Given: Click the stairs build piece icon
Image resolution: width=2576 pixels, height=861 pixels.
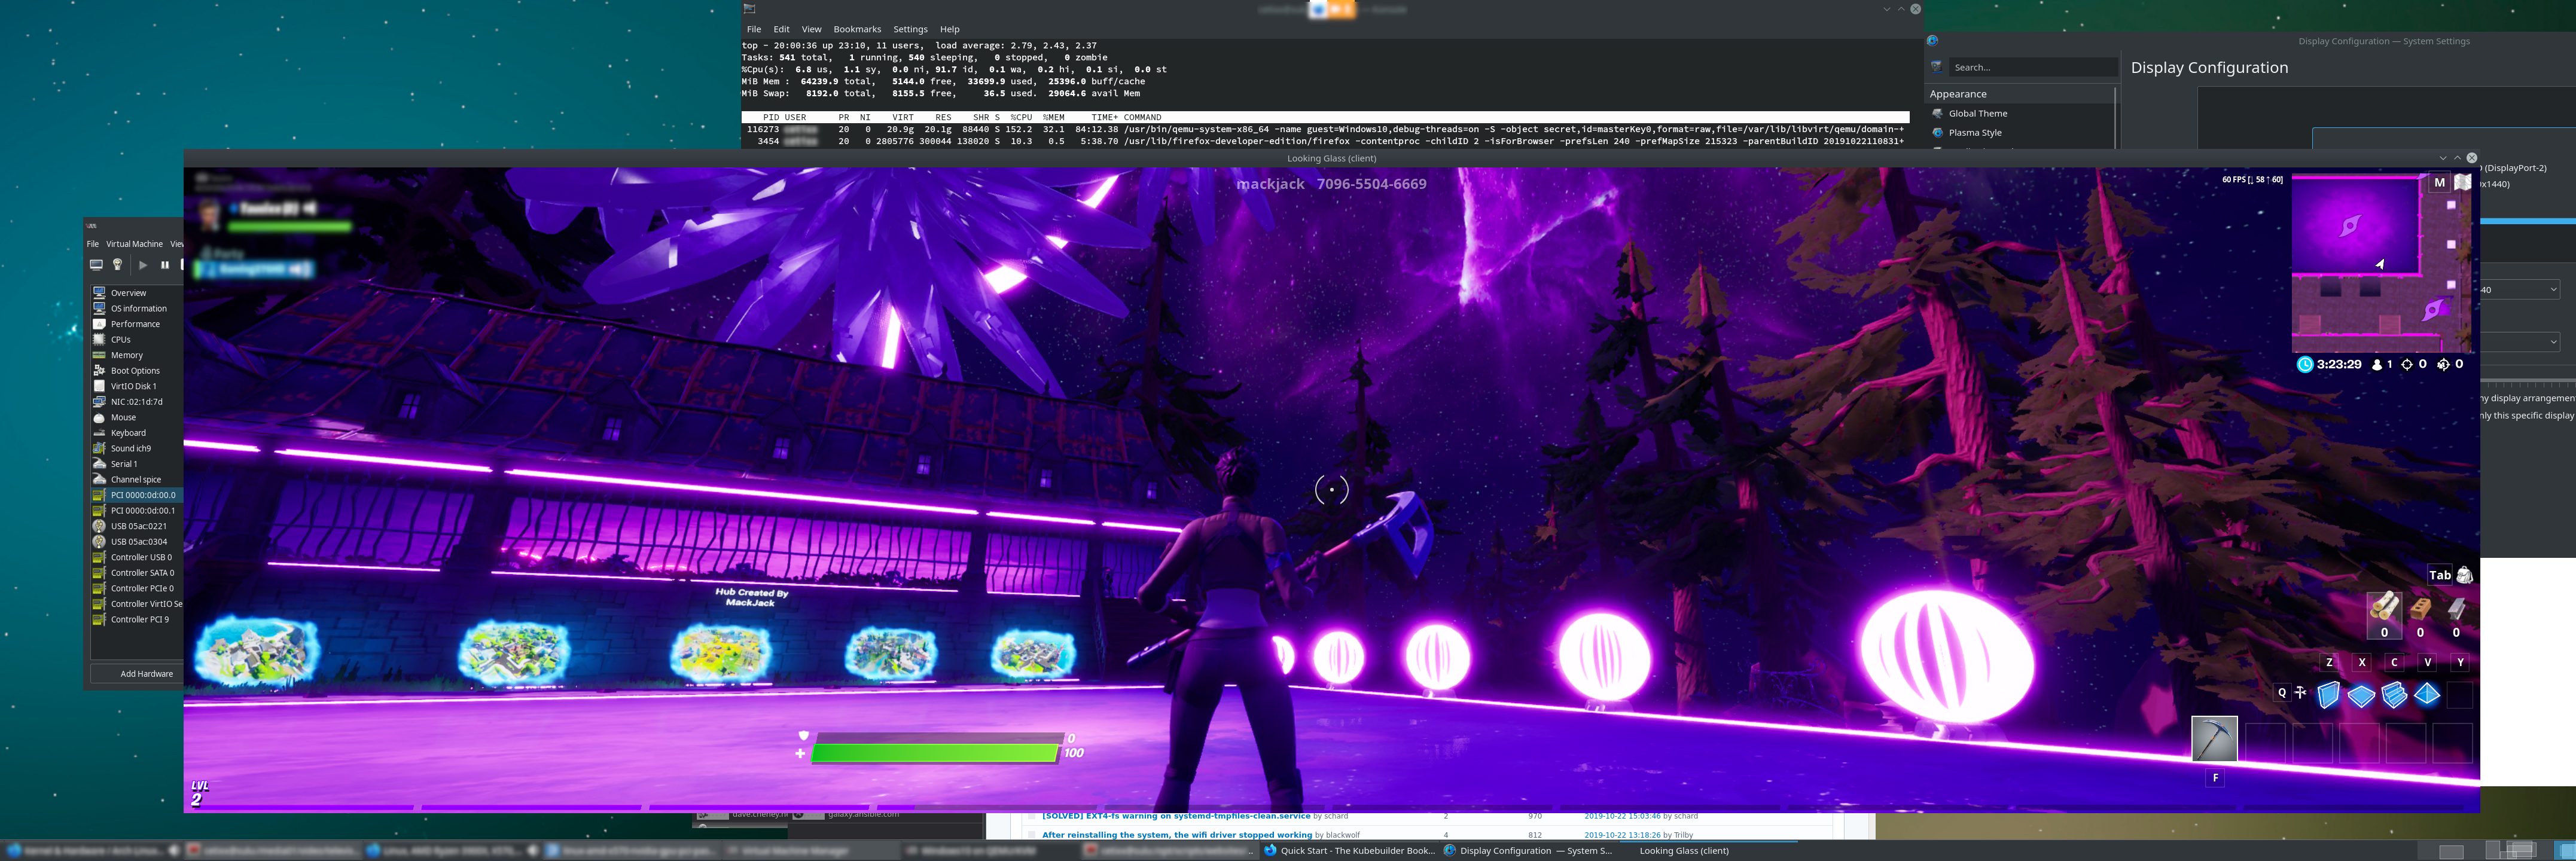Looking at the screenshot, I should 2394,695.
